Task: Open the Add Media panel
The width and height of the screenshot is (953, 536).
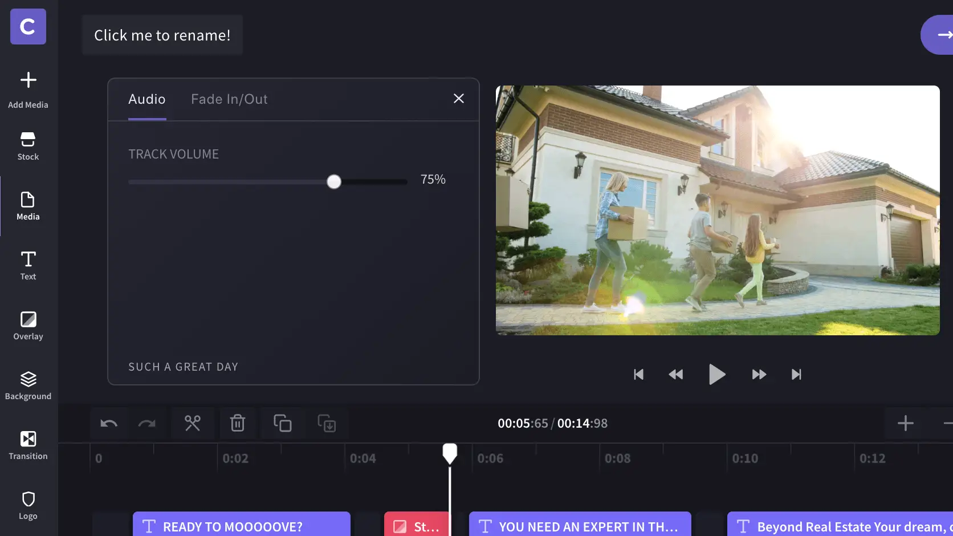Action: pos(28,90)
